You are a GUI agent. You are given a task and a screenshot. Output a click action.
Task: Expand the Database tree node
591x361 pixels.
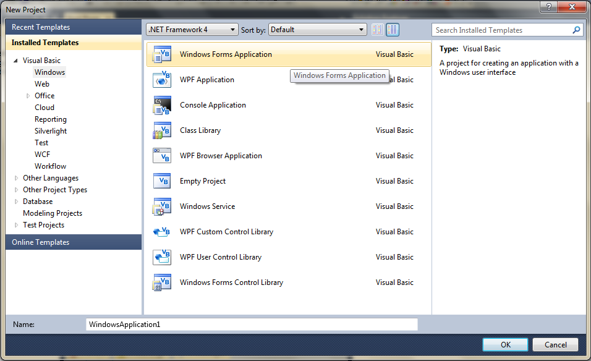[16, 202]
